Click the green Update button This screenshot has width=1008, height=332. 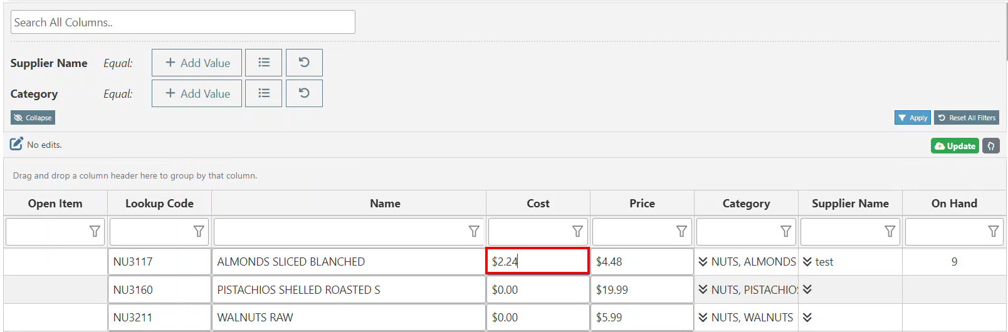coord(954,146)
